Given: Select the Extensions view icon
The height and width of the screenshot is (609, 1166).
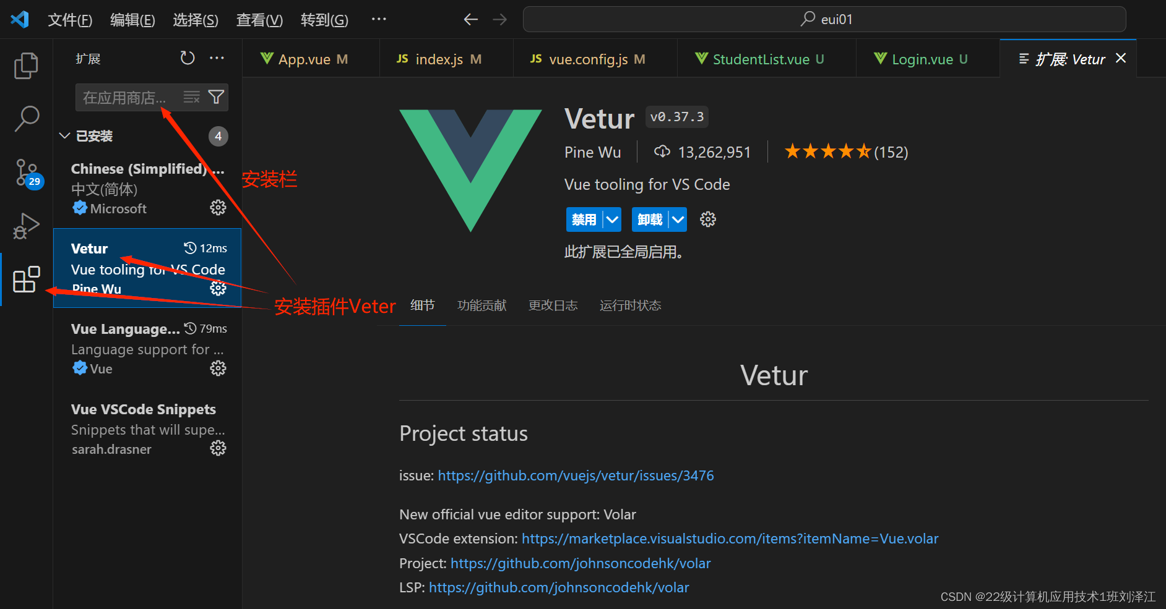Looking at the screenshot, I should tap(26, 279).
